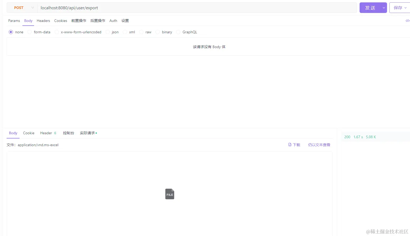Viewport: 410px width, 236px height.
Task: Open the 实际请求 actual request tab
Action: [x=87, y=133]
